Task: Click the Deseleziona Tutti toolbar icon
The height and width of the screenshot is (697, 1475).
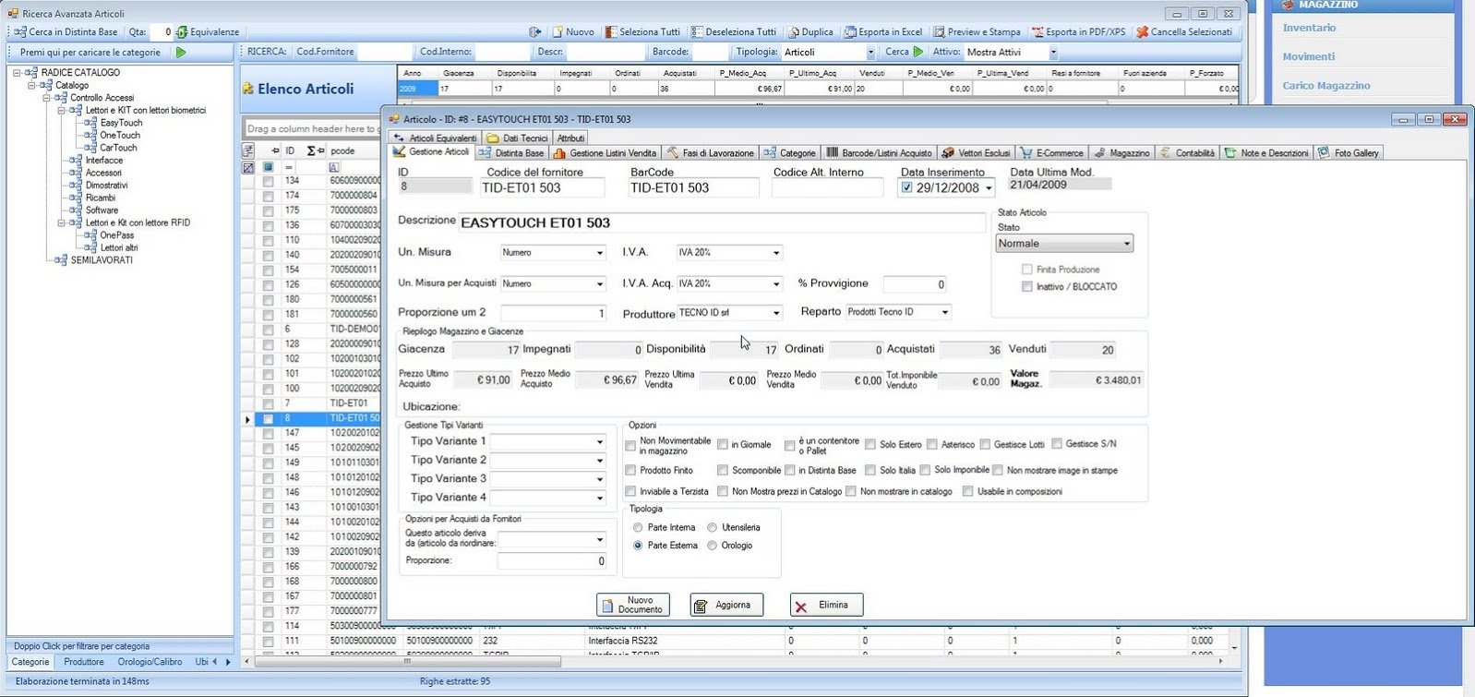Action: (x=697, y=31)
